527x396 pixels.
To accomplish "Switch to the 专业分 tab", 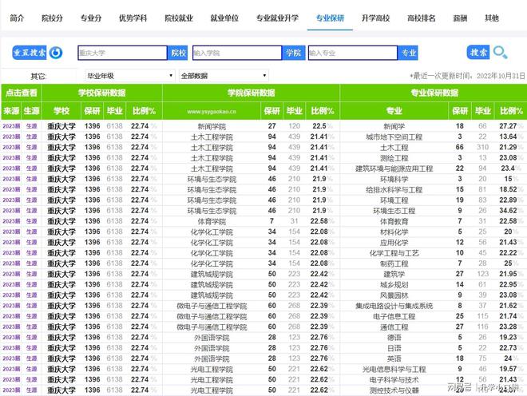I will (x=91, y=18).
